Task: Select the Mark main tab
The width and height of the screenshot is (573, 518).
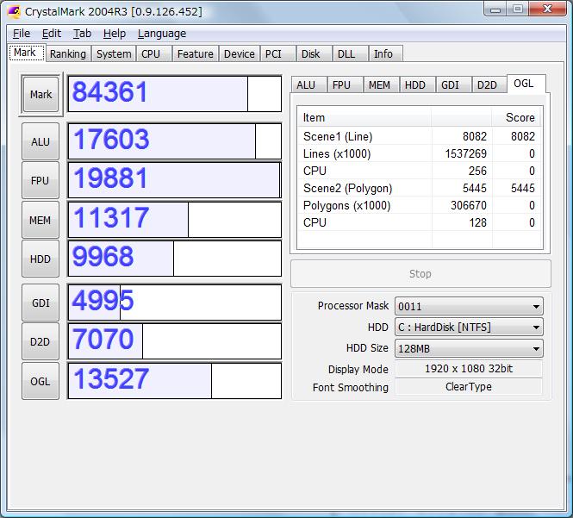Action: point(25,53)
